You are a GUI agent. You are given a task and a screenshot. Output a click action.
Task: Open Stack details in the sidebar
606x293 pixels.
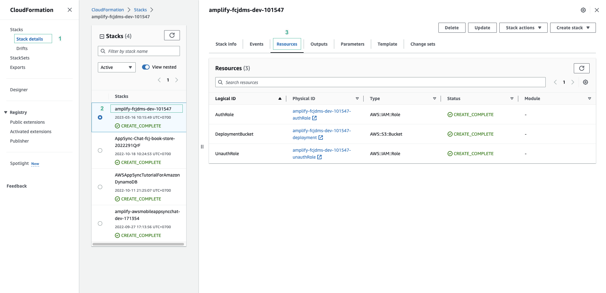(30, 39)
